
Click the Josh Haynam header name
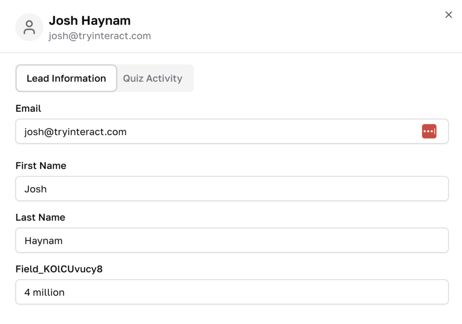click(x=90, y=21)
